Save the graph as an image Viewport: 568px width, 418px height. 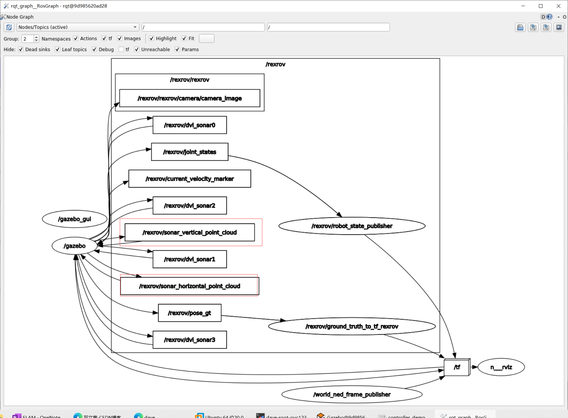(559, 28)
